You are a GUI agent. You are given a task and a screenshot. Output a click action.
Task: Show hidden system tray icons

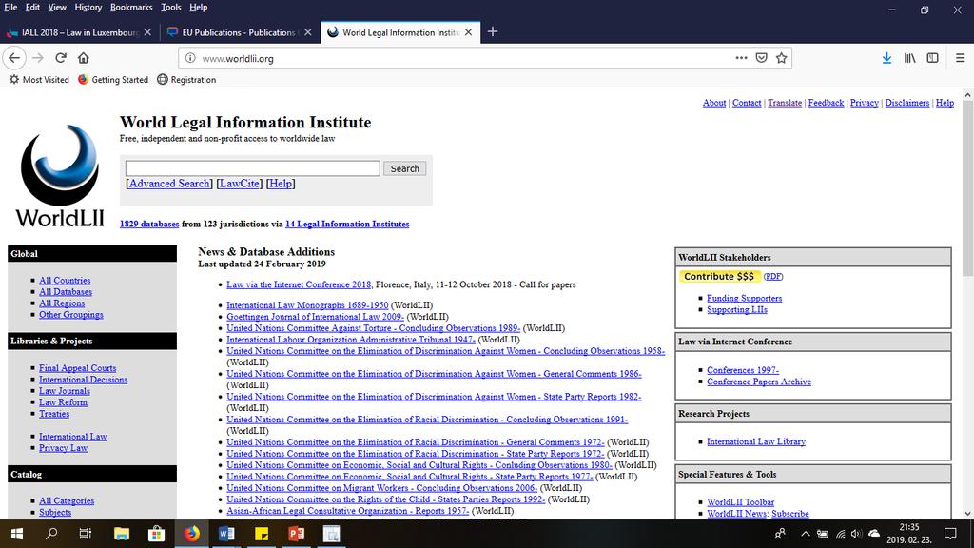(x=805, y=534)
